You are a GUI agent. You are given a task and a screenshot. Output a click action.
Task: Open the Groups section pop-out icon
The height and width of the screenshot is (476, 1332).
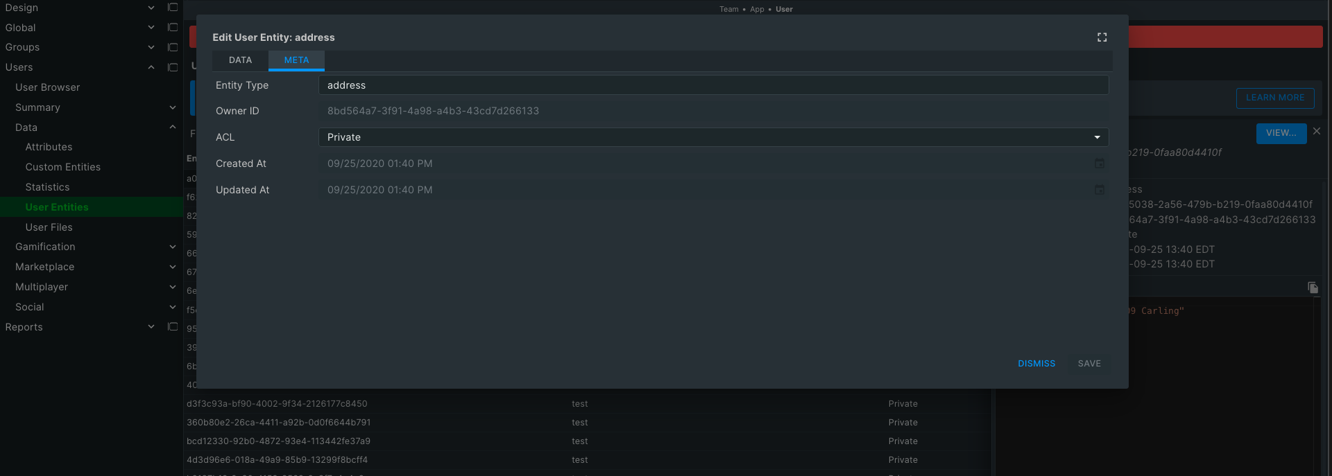click(x=173, y=47)
